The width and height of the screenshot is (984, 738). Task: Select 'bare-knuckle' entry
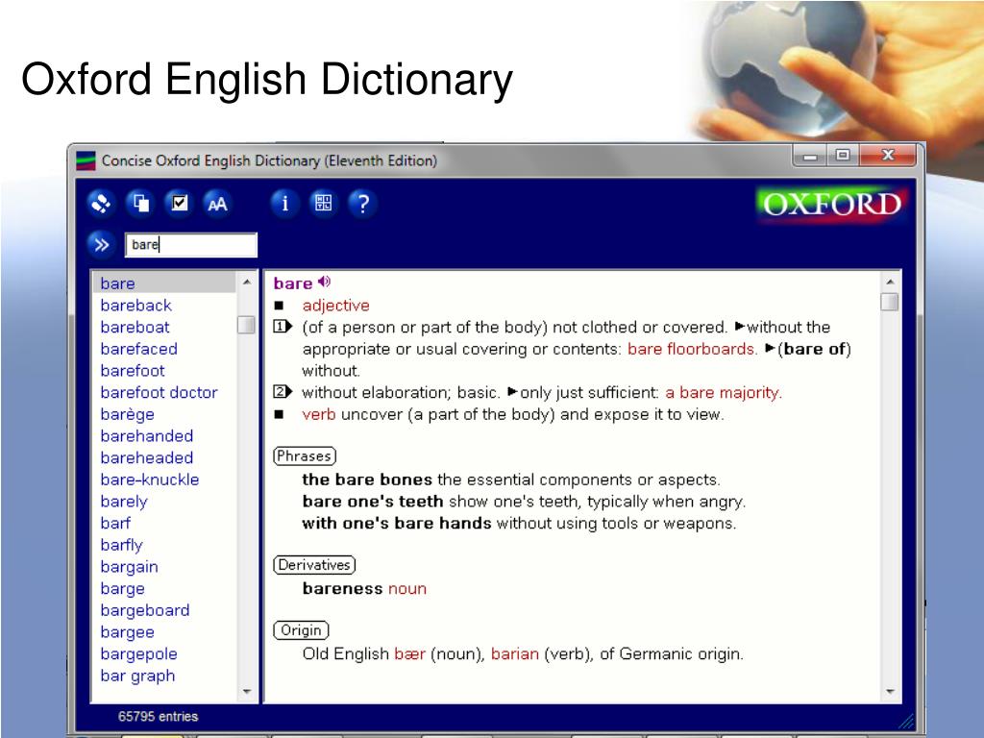click(x=150, y=480)
